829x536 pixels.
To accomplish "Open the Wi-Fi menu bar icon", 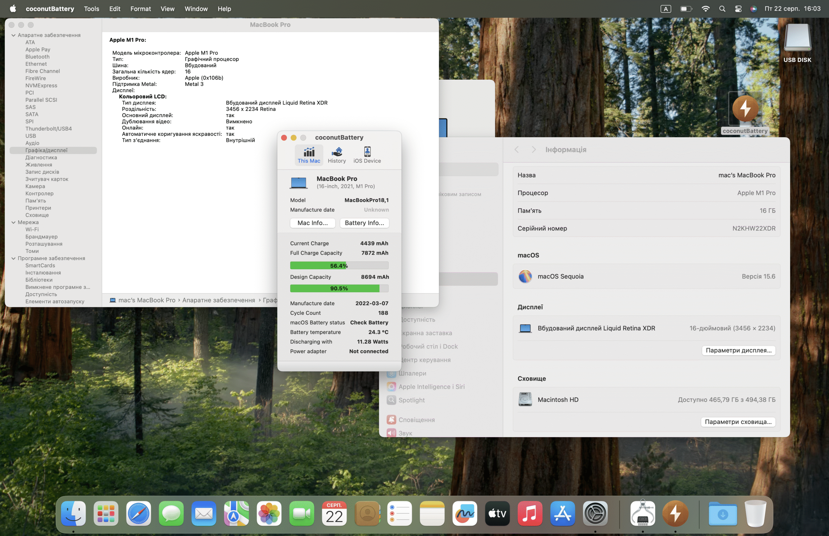I will pos(705,9).
